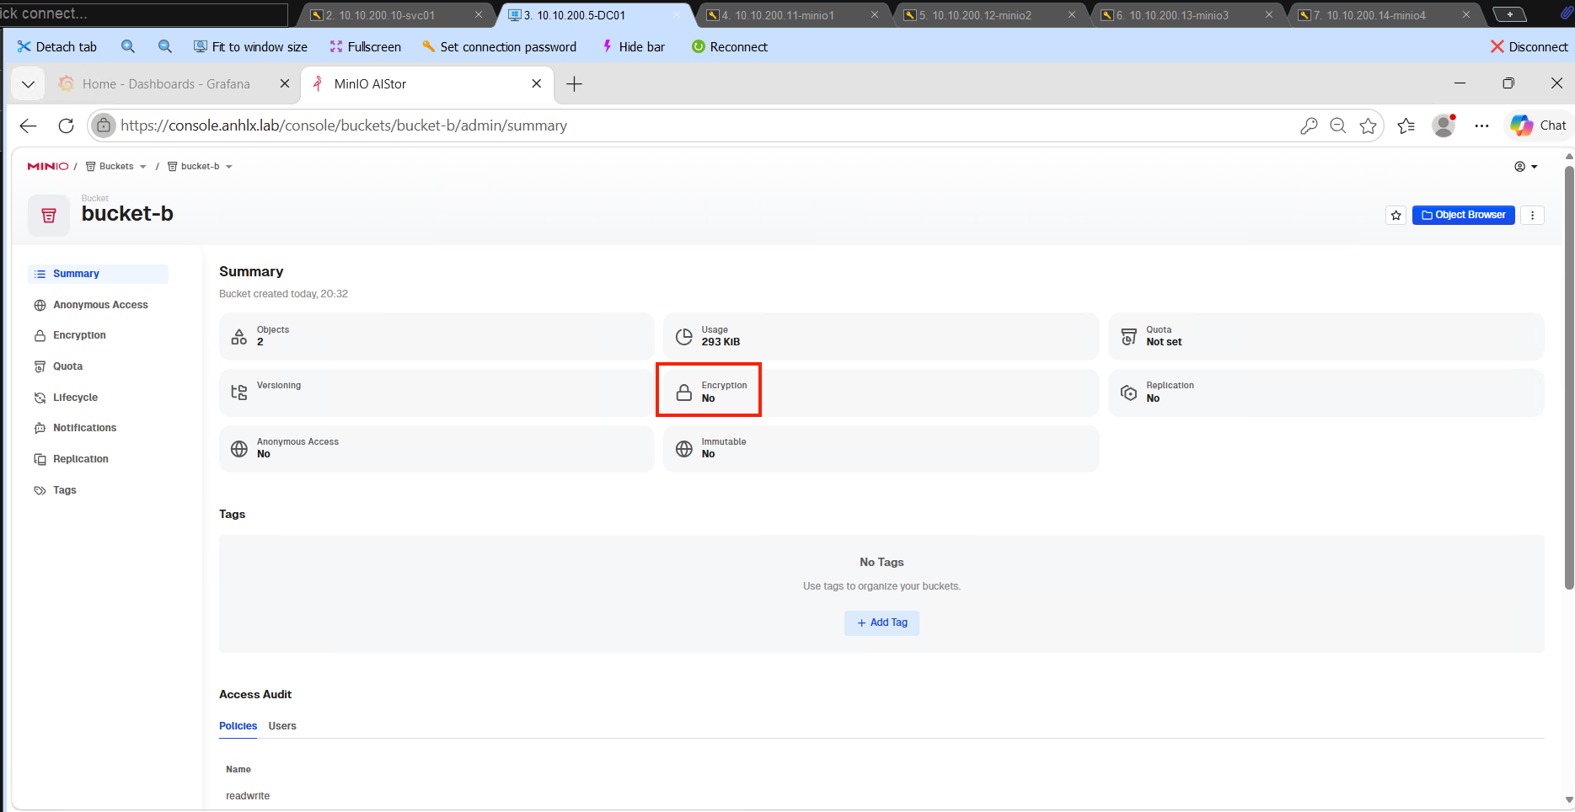
Task: Click the Replication summary card icon
Action: point(1129,393)
